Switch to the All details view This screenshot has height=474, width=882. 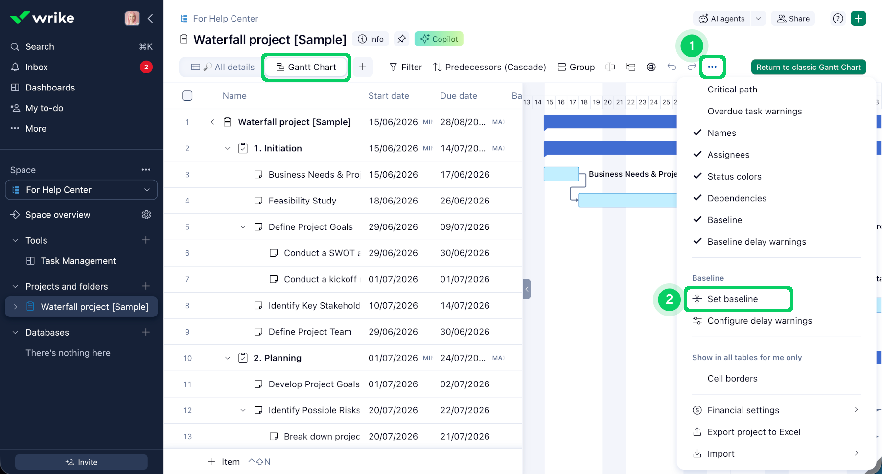click(x=223, y=67)
